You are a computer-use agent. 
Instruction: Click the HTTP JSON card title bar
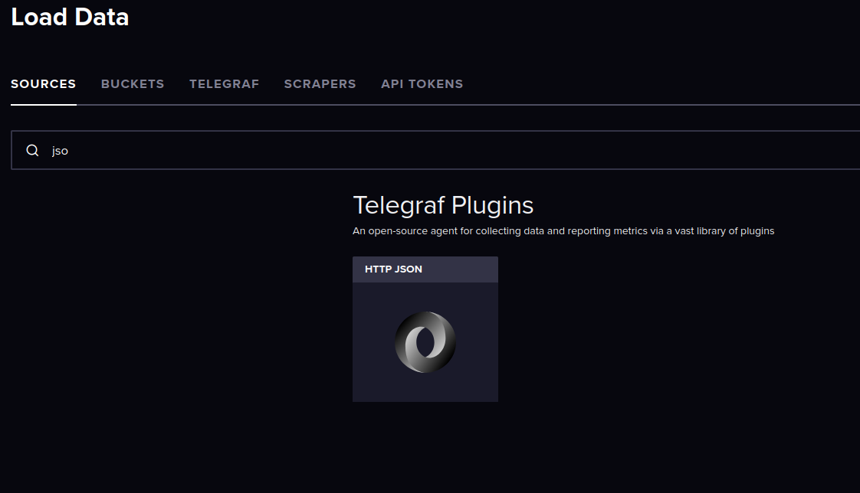[x=425, y=269]
